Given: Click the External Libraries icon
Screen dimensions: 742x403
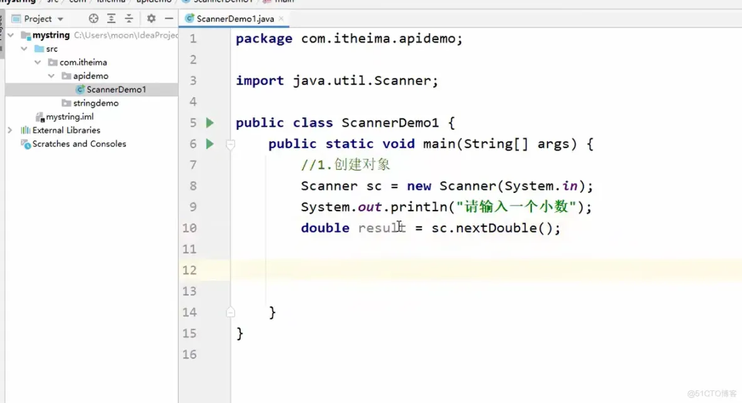Looking at the screenshot, I should tap(25, 130).
